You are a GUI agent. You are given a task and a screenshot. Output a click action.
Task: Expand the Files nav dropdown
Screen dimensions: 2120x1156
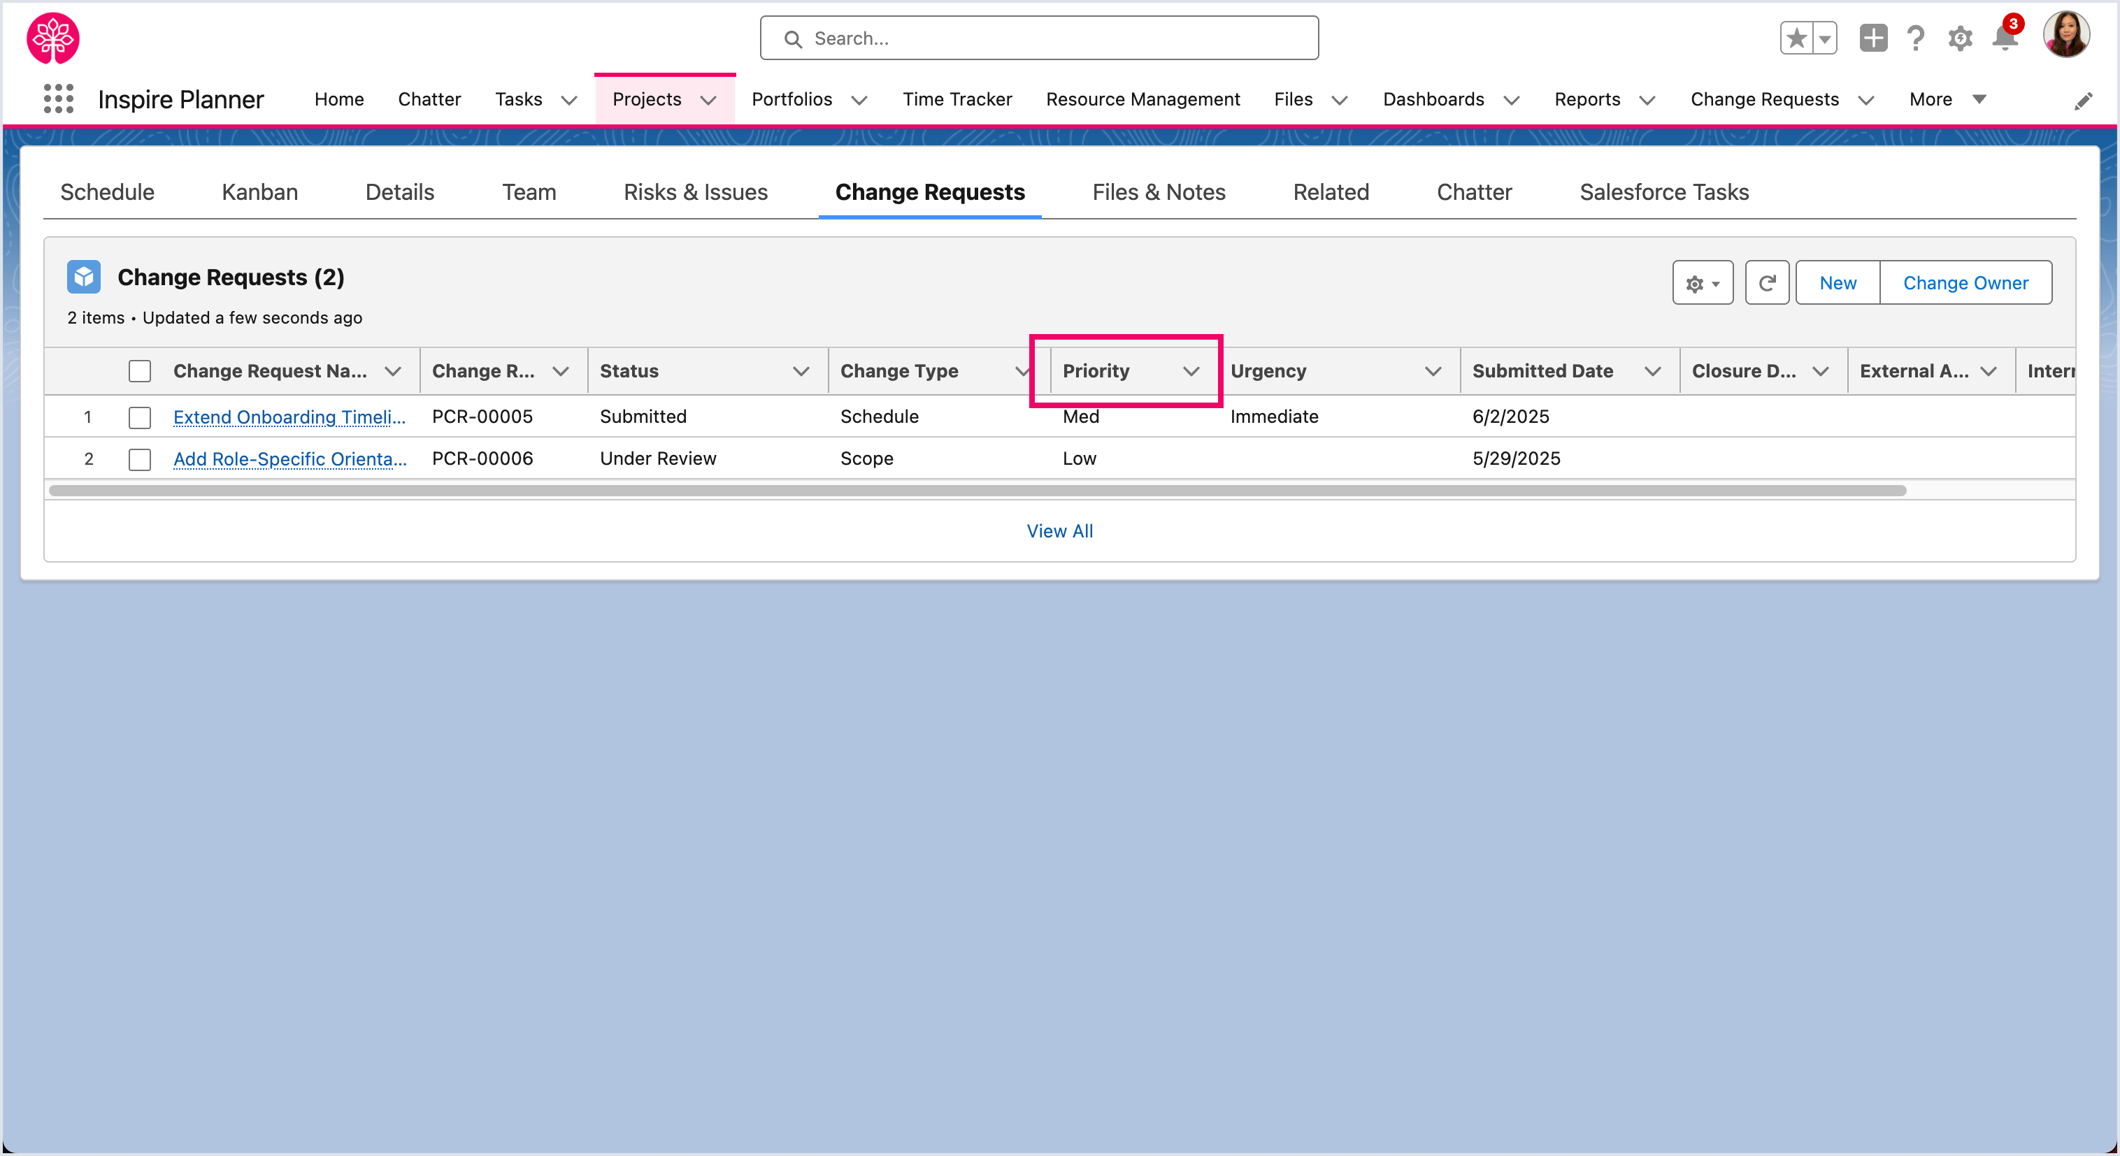[1340, 99]
